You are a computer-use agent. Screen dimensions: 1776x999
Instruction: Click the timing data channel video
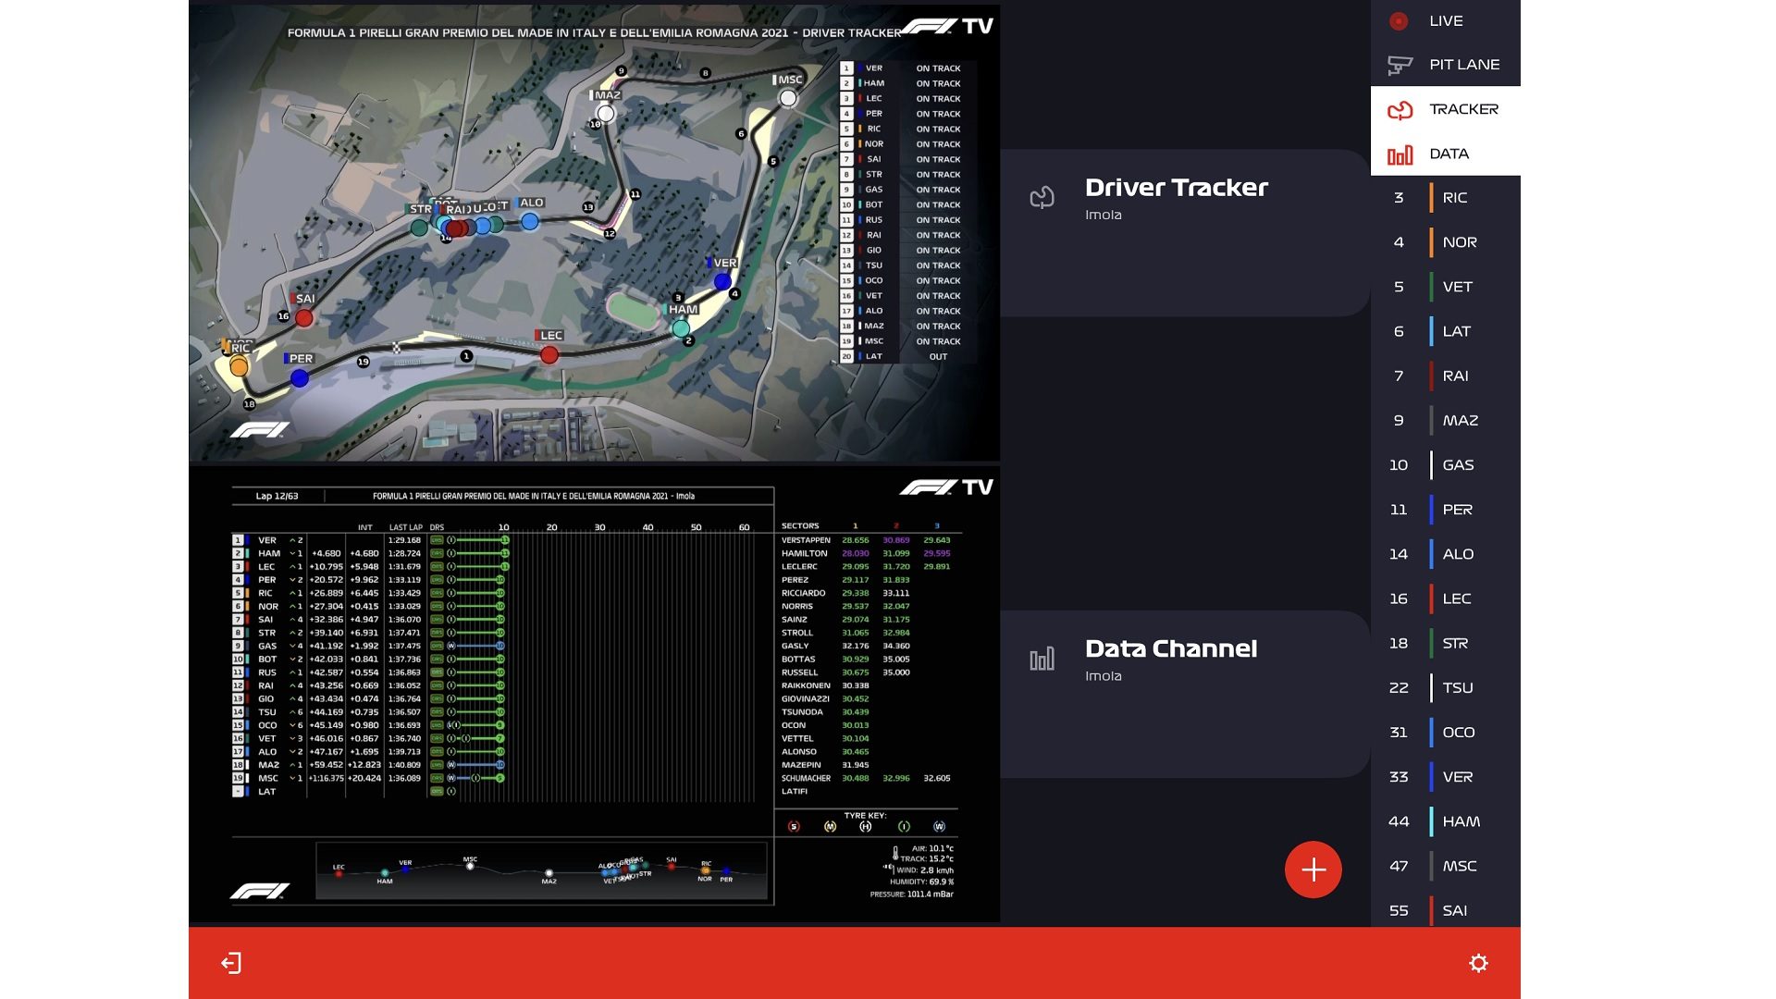point(594,694)
